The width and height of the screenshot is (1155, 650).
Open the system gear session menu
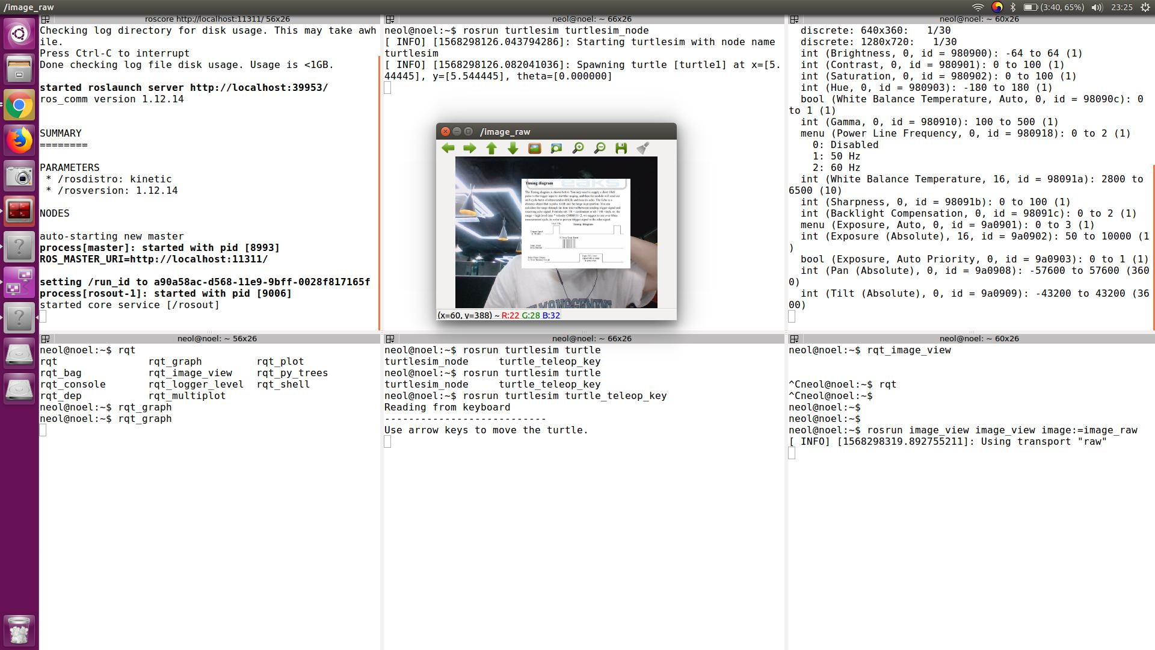pyautogui.click(x=1145, y=7)
